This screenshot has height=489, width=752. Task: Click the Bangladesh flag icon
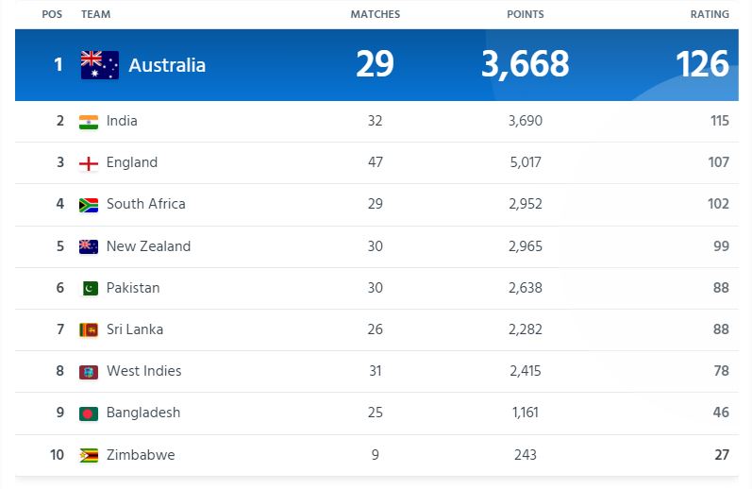pyautogui.click(x=89, y=413)
